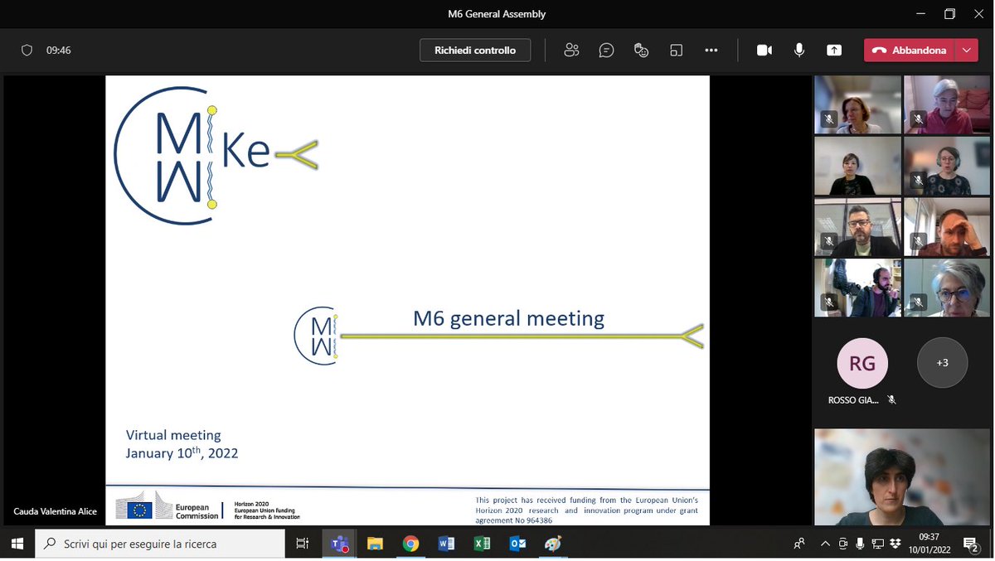Open Paint from the taskbar

553,544
